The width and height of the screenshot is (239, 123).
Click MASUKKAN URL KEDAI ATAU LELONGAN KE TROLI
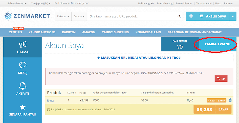pos(139,58)
